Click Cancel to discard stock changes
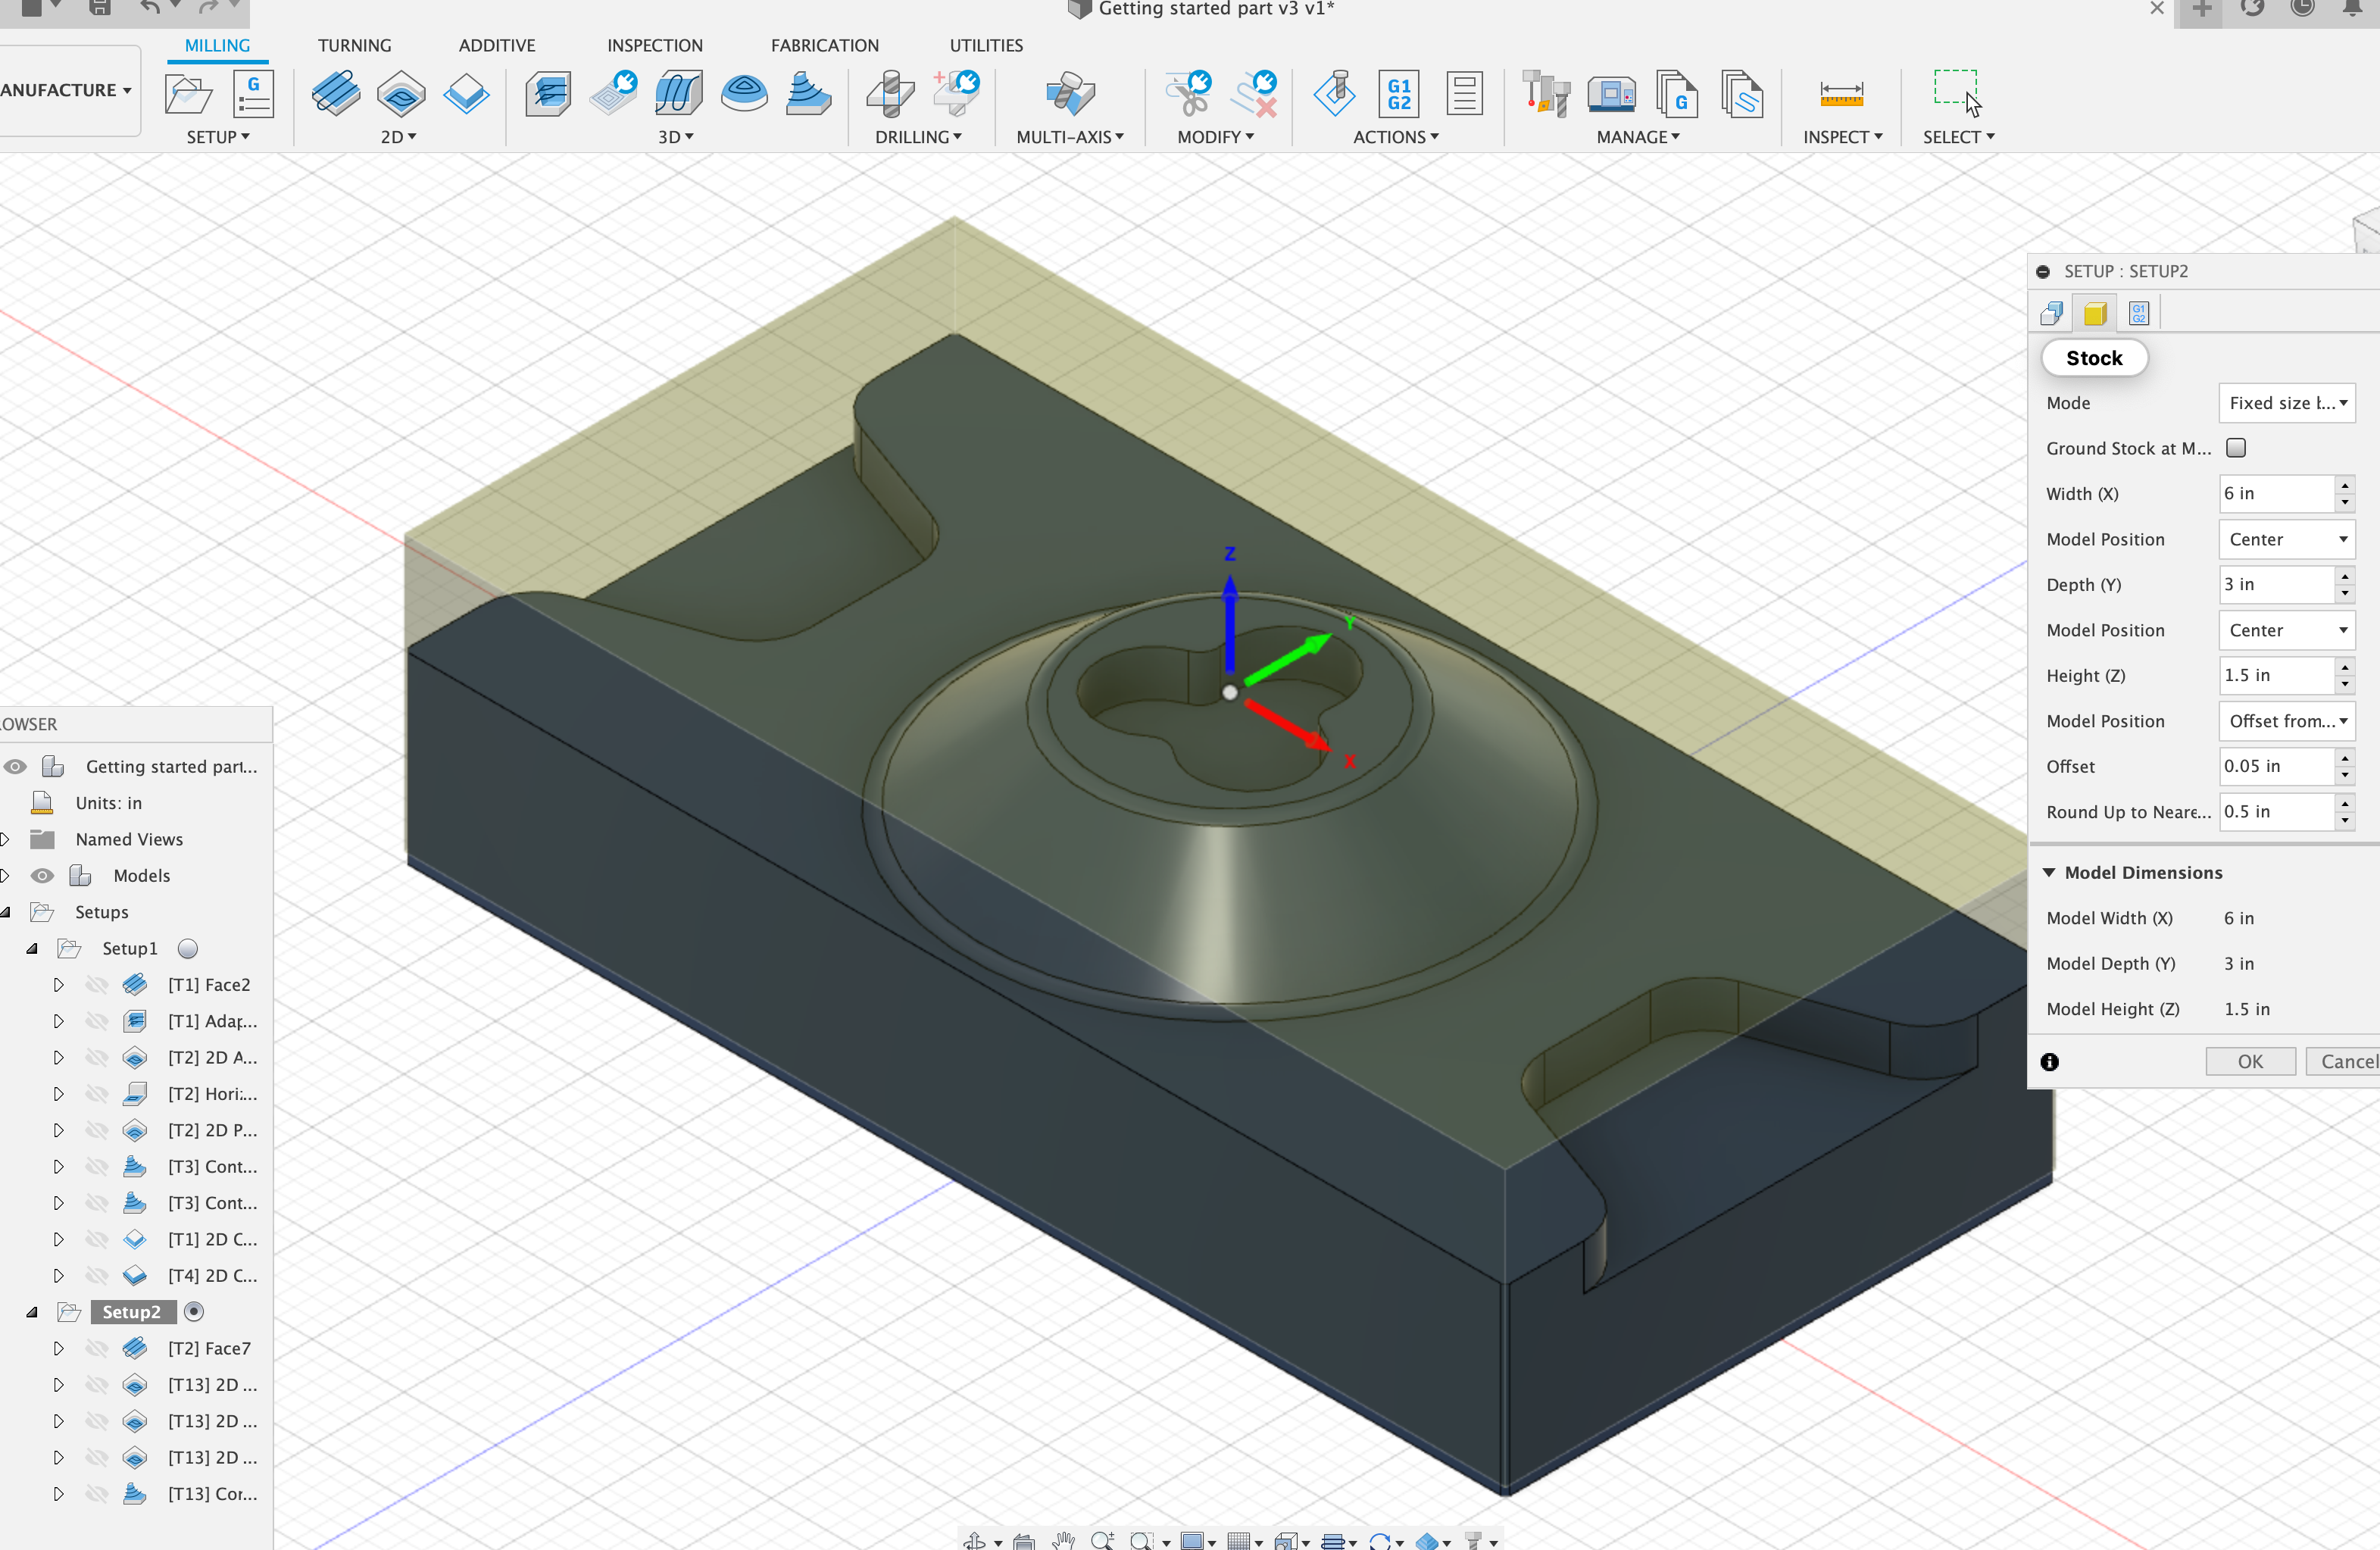The image size is (2380, 1550). (x=2350, y=1061)
